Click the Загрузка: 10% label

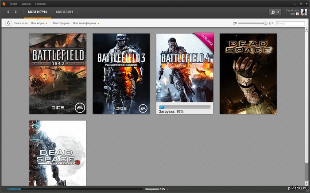pyautogui.click(x=171, y=112)
